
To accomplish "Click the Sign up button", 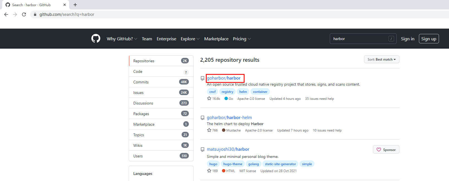I will pos(429,39).
